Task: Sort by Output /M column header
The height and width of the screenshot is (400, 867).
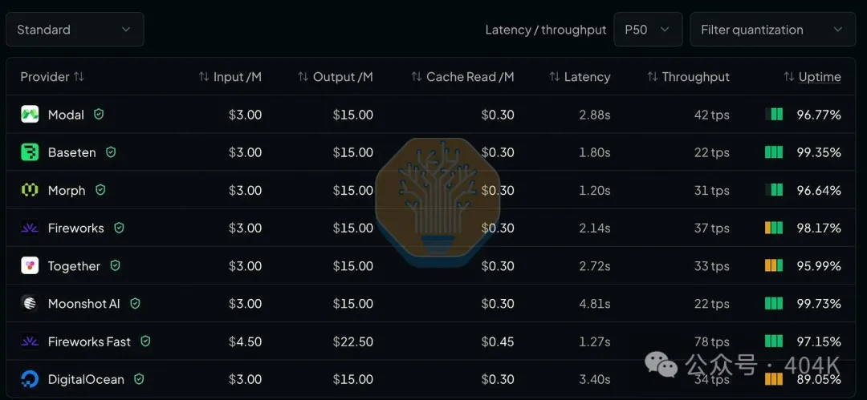Action: [x=335, y=77]
